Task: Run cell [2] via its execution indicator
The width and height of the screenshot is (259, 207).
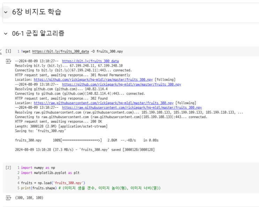Action: point(8,167)
